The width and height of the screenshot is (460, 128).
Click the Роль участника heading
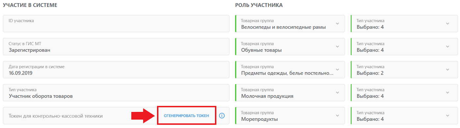click(259, 5)
